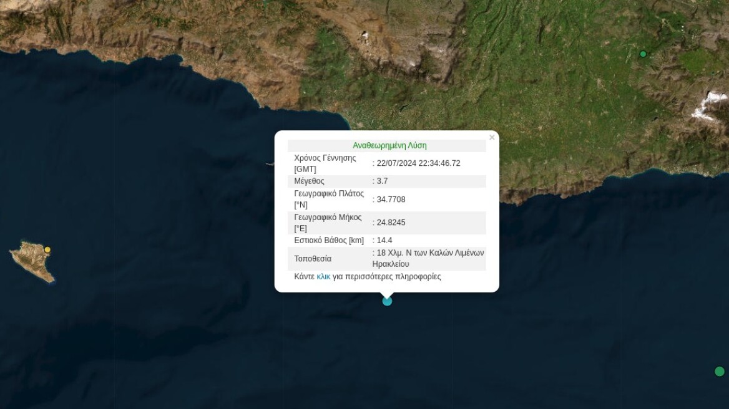Screen dimensions: 729x409
Task: Click the 'Μέγεθος' row label
Action: pos(309,181)
